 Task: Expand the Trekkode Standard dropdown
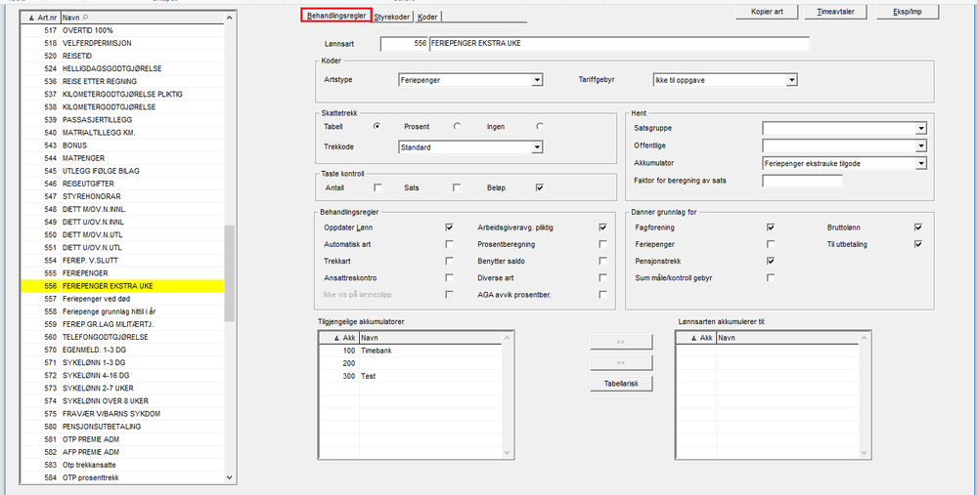(537, 147)
